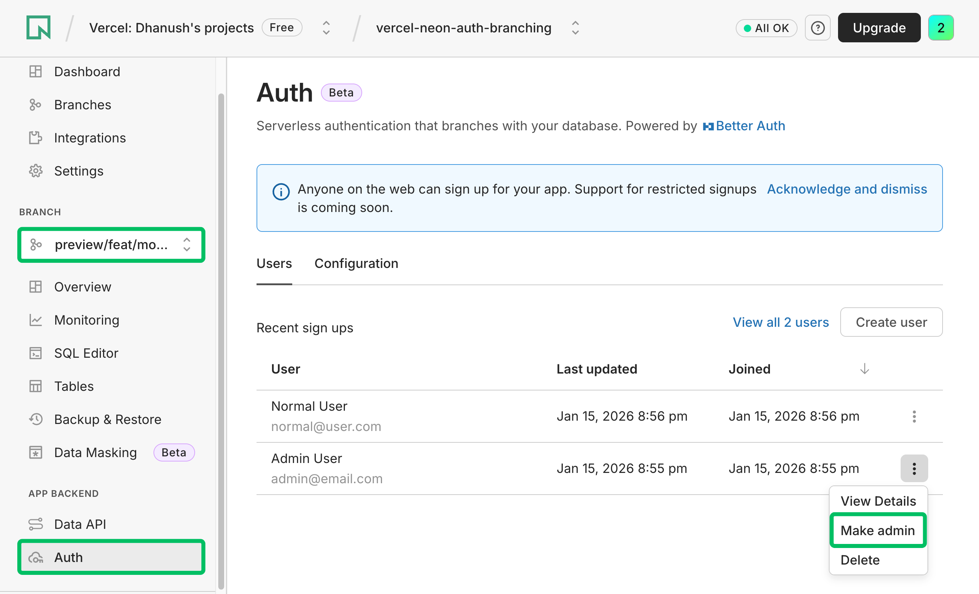The width and height of the screenshot is (979, 594).
Task: Click the Data Masking icon
Action: coord(35,453)
